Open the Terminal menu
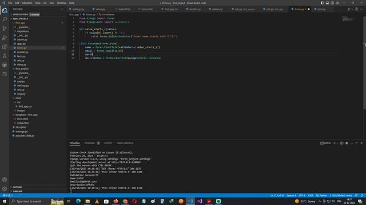The width and height of the screenshot is (366, 205). pyautogui.click(x=62, y=3)
